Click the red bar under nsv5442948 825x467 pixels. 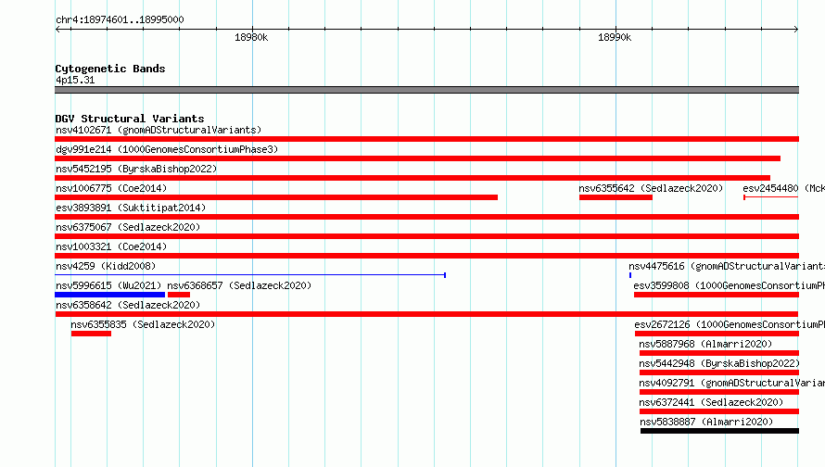pos(719,372)
